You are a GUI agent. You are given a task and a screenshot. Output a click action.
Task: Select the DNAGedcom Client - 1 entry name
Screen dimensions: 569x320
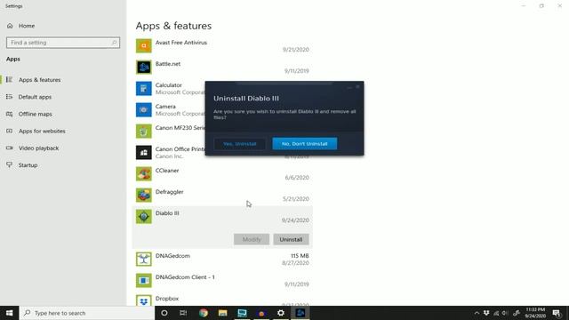[x=185, y=277]
